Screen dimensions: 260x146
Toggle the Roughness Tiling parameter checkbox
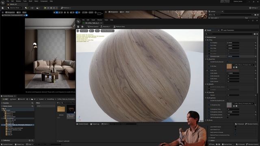coord(209,109)
